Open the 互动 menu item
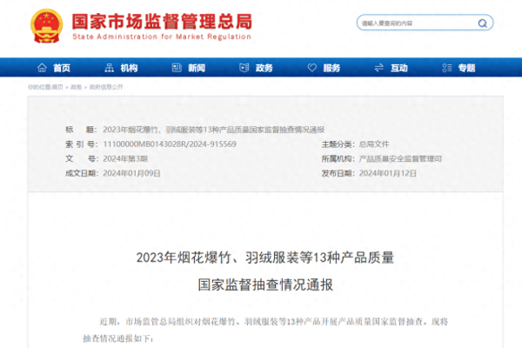This screenshot has height=348, width=522. point(399,68)
